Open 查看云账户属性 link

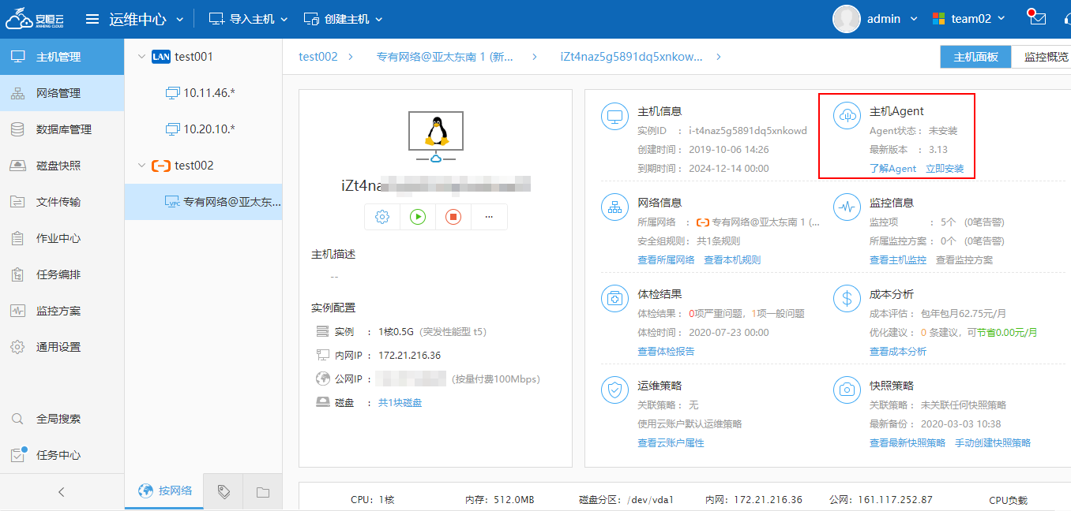click(x=671, y=443)
